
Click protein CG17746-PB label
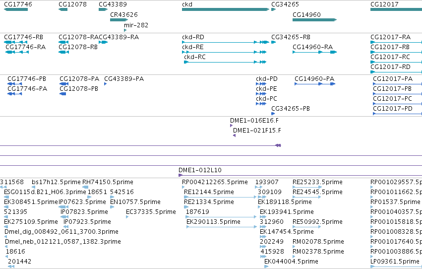click(27, 79)
